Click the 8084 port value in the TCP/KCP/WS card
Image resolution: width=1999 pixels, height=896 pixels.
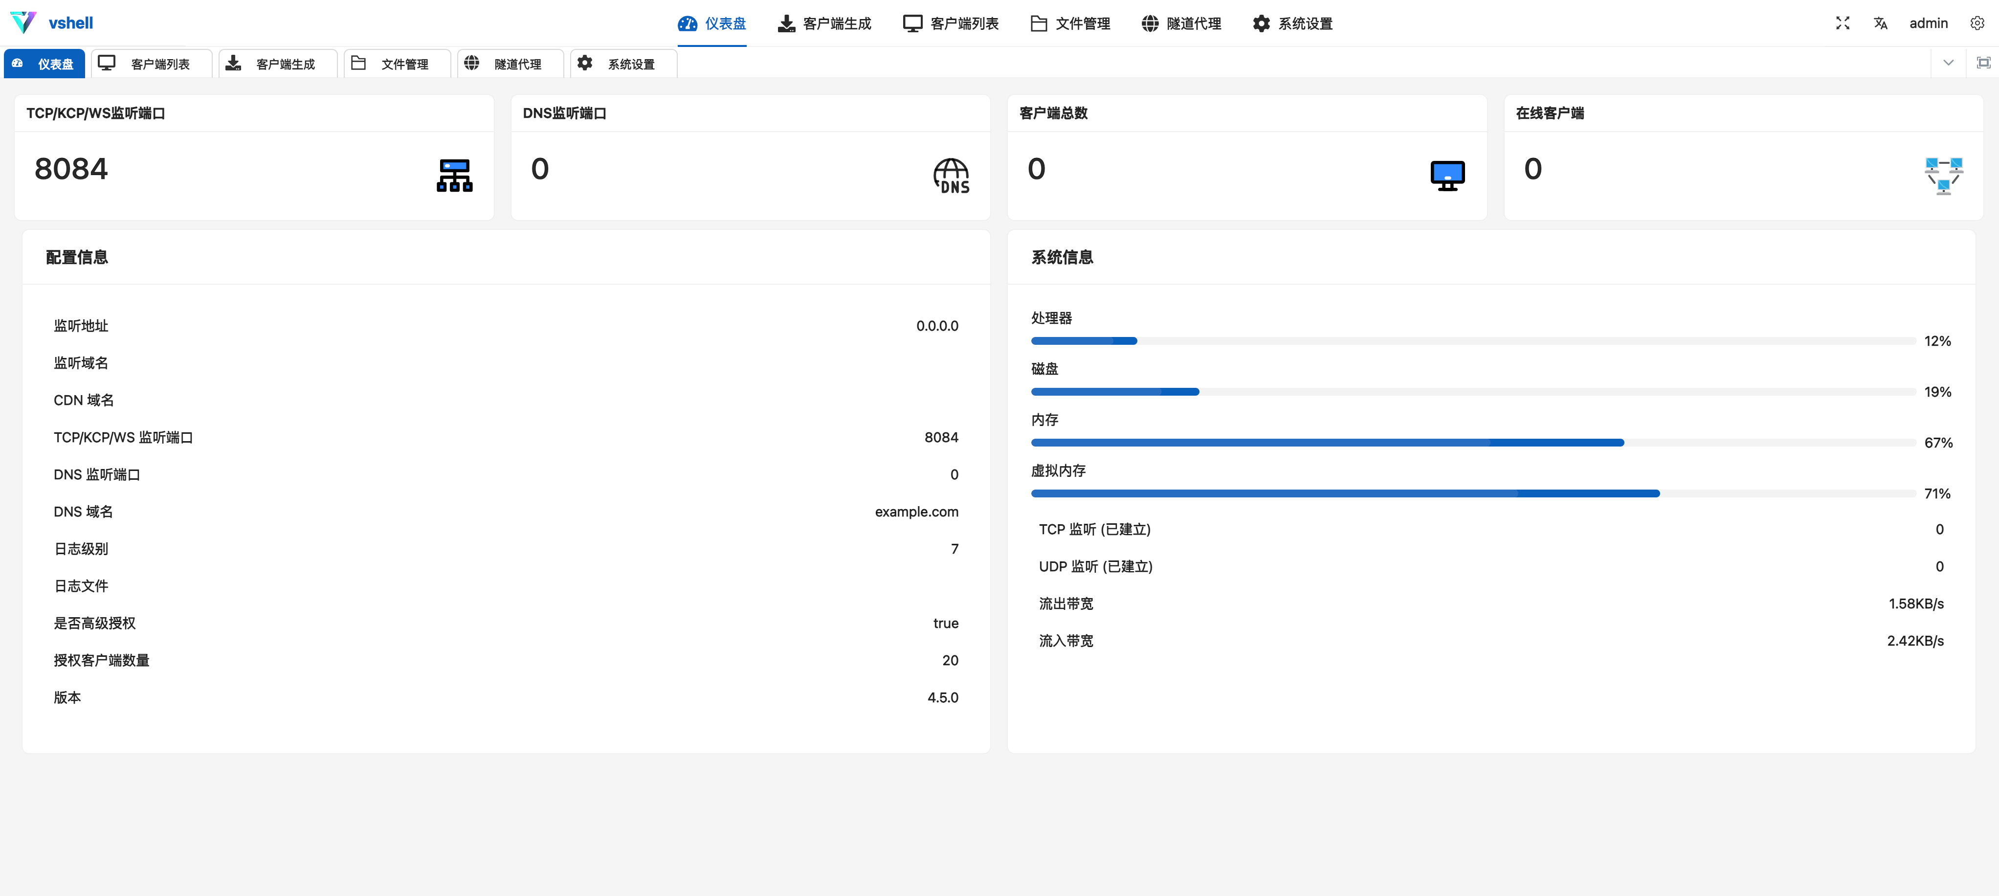pyautogui.click(x=71, y=169)
